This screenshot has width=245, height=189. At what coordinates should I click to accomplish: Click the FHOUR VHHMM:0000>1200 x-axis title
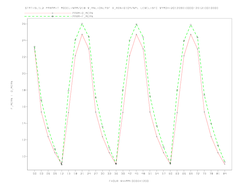pyautogui.click(x=129, y=181)
